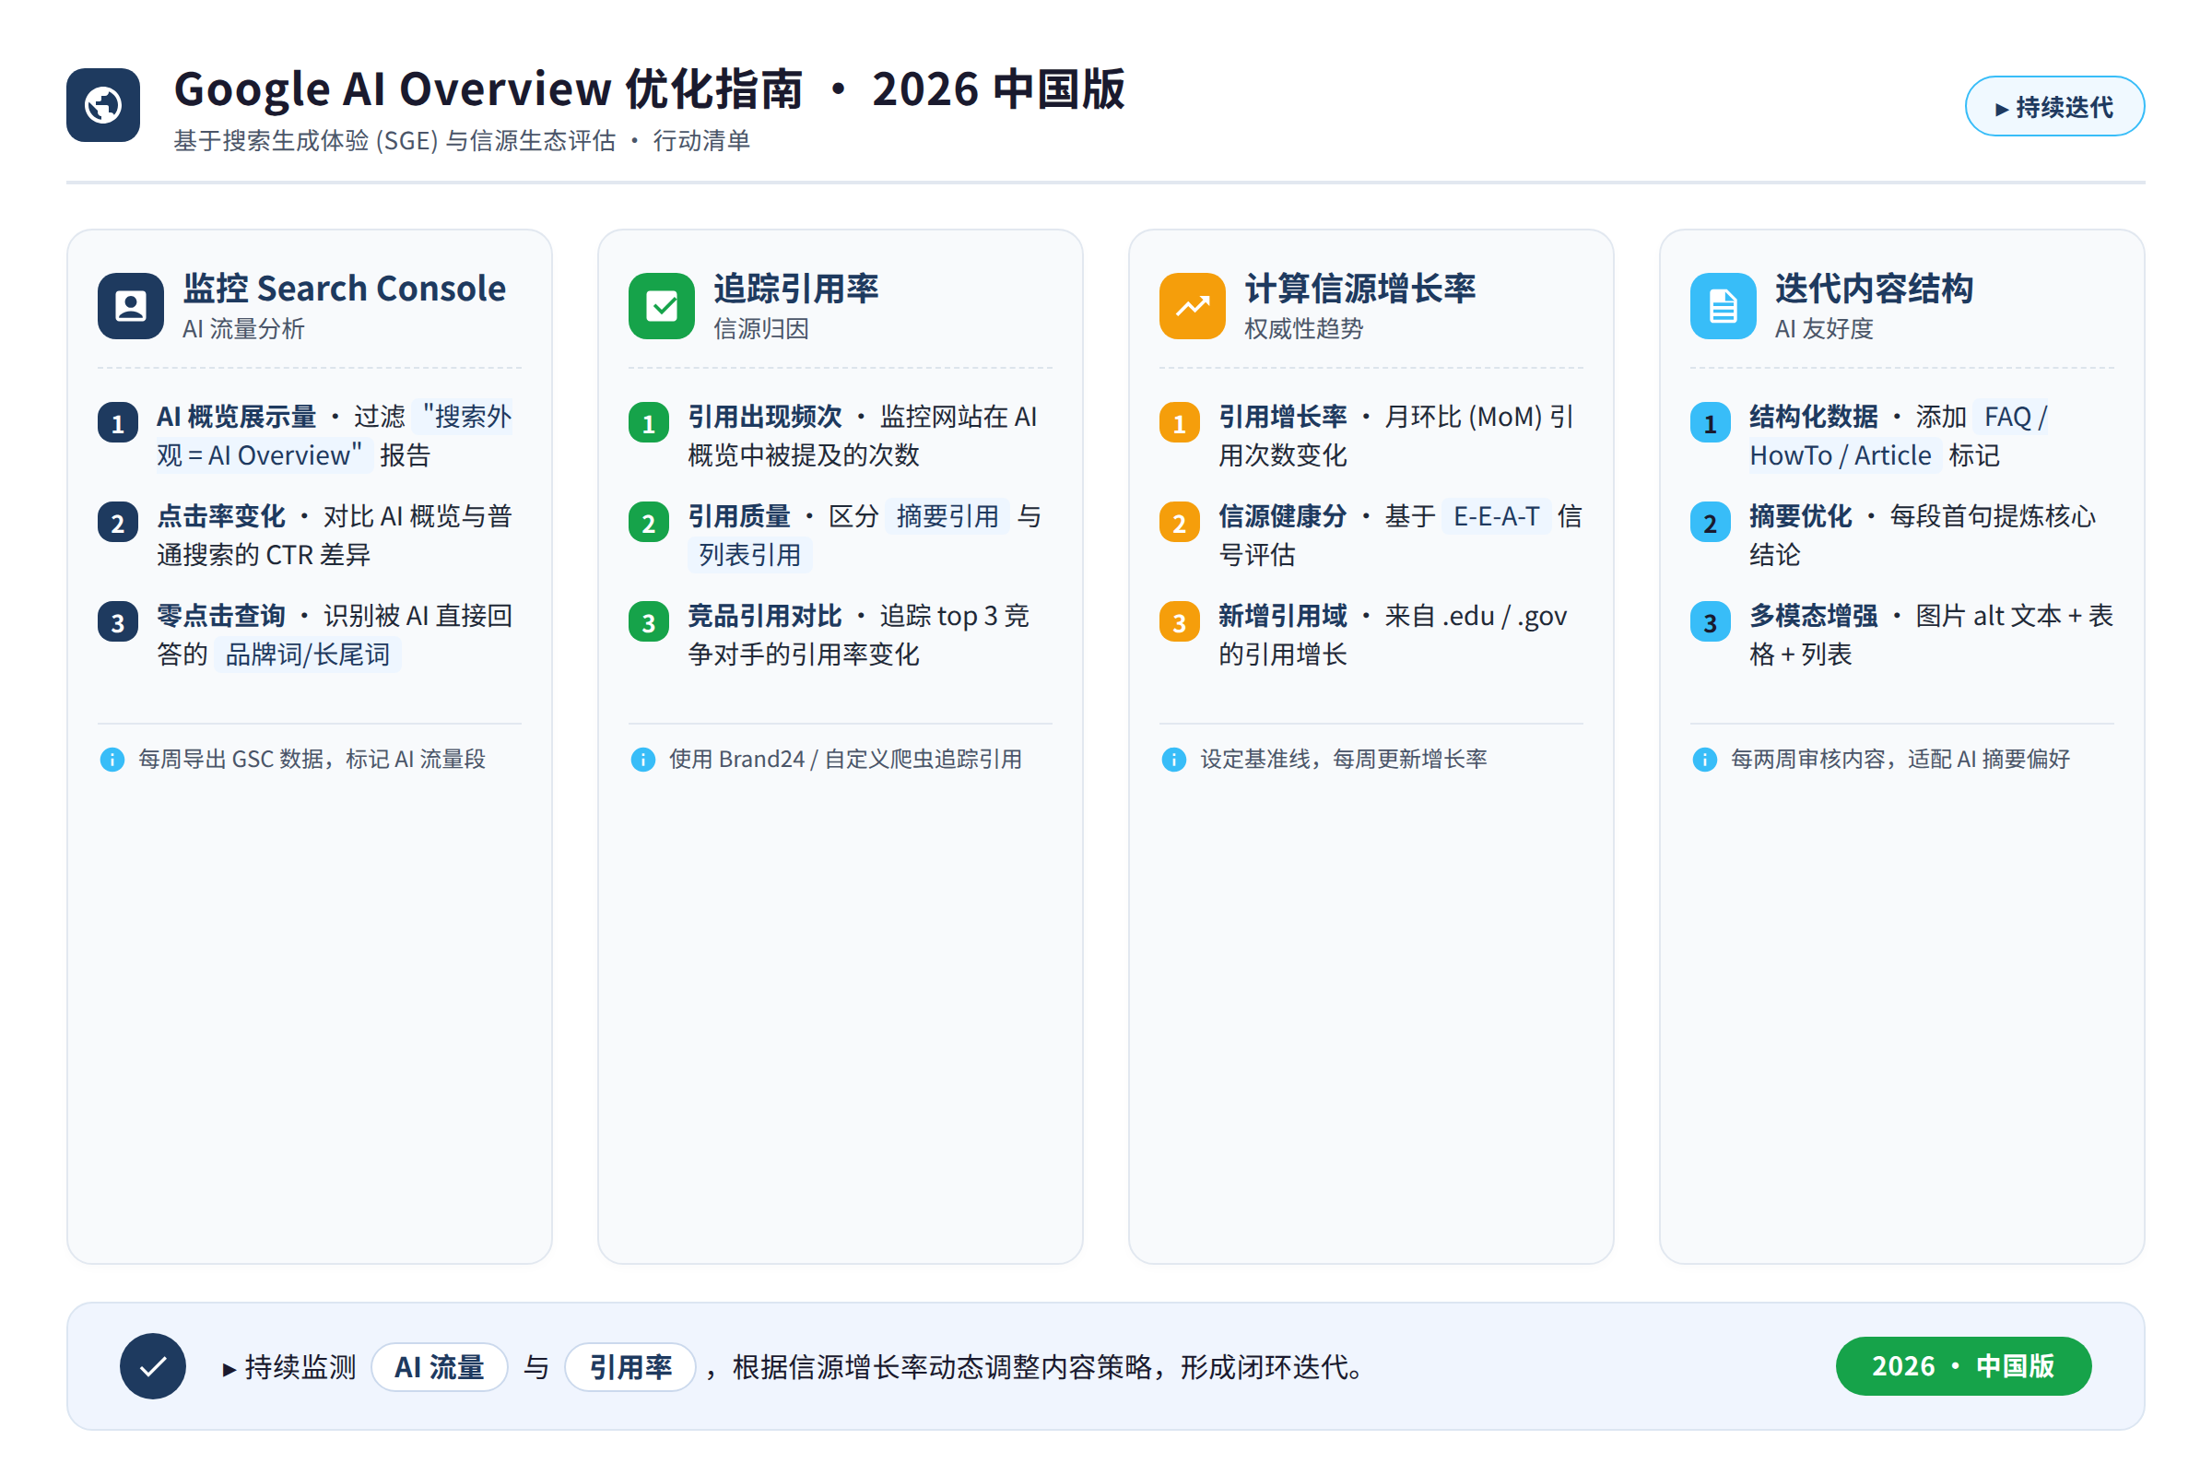Click the Search Console card person icon
Screen dimensions: 2212x1475
(x=131, y=306)
